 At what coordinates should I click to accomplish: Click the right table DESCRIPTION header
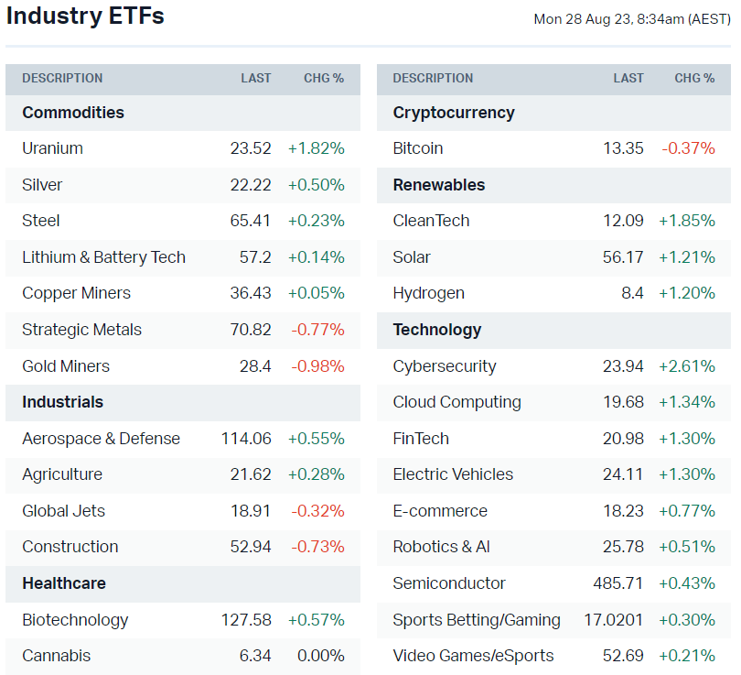(433, 79)
